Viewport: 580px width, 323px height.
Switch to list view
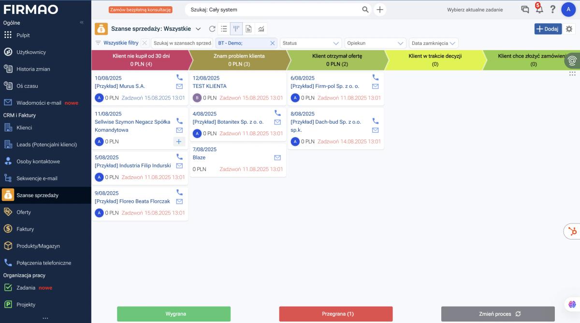pos(224,29)
